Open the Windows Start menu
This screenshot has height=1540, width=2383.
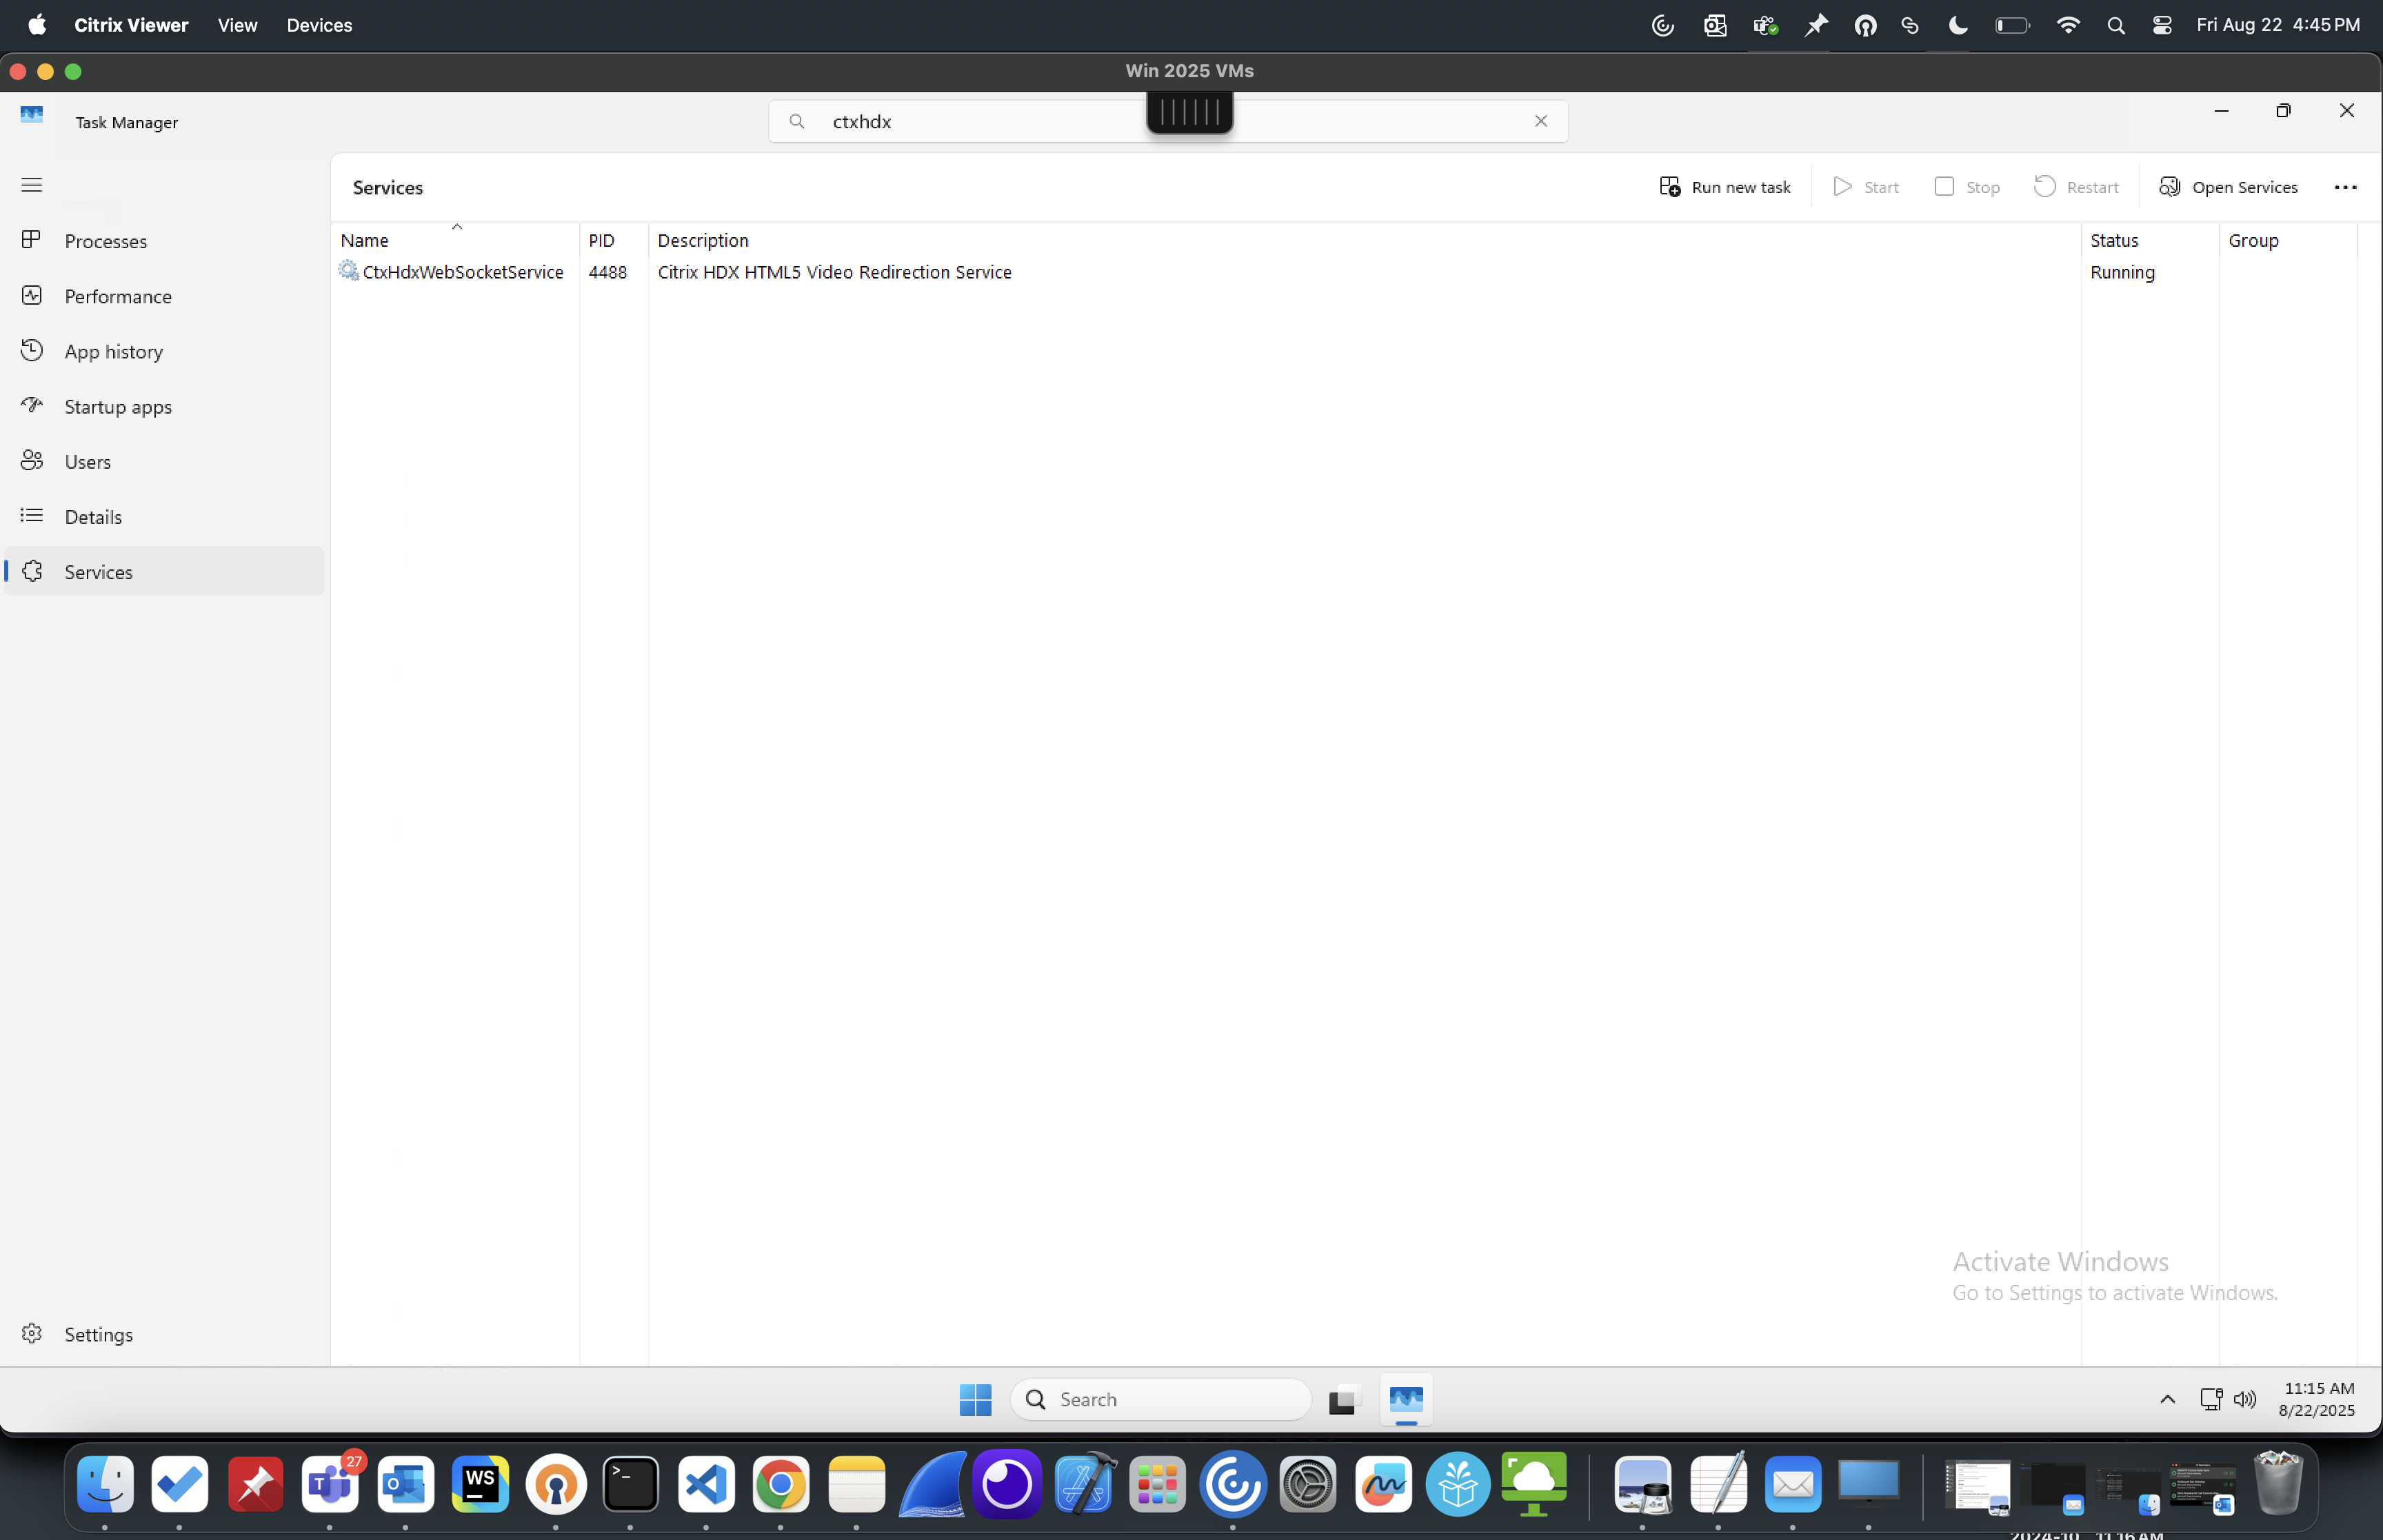click(x=975, y=1399)
